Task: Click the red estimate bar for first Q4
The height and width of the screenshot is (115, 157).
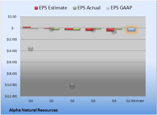Action: click(27, 27)
